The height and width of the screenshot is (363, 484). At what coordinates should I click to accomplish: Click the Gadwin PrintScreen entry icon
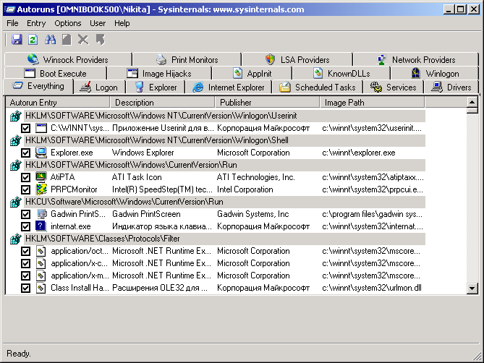point(41,214)
